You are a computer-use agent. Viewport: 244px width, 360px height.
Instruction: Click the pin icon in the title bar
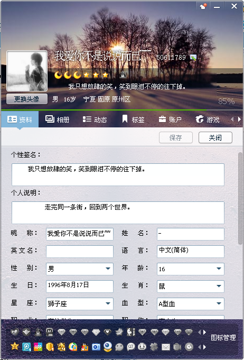(x=203, y=6)
